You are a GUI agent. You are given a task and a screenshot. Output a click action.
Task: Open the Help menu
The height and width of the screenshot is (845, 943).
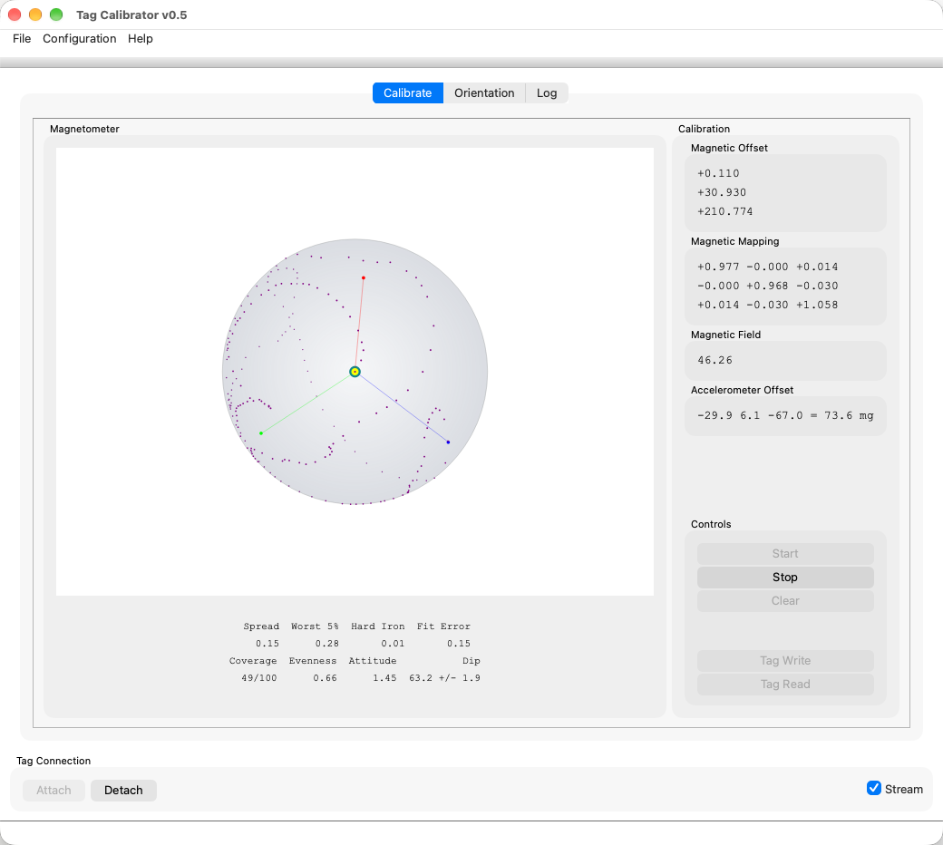141,38
